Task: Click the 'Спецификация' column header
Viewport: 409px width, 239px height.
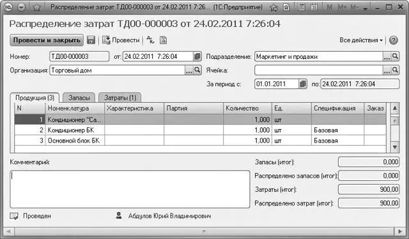Action: (x=338, y=108)
